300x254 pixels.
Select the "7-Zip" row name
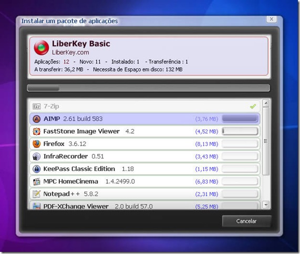pos(51,106)
